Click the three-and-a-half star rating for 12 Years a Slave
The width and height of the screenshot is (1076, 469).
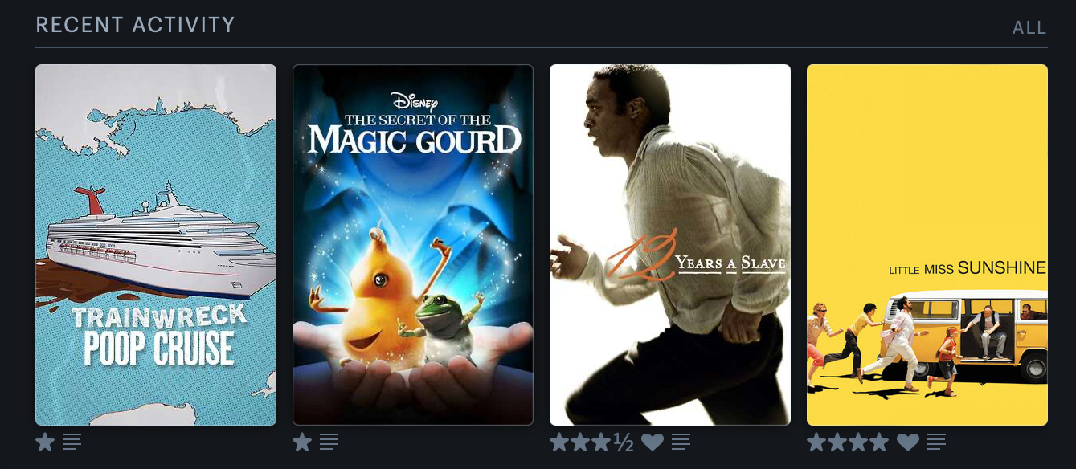592,442
